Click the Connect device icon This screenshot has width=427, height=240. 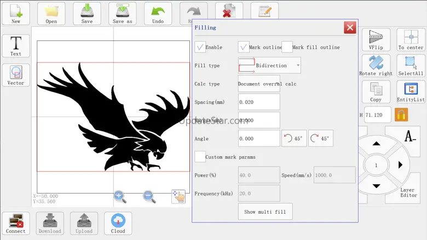pos(16,224)
